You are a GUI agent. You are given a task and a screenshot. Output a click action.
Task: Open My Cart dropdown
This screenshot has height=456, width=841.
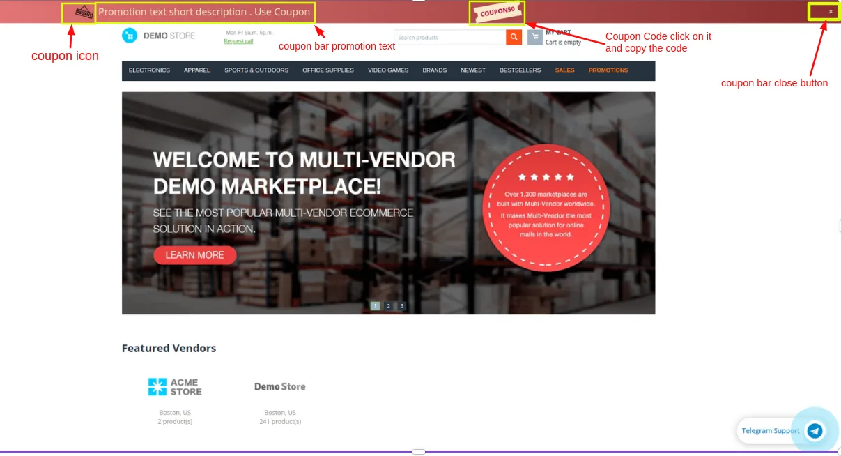pyautogui.click(x=558, y=32)
